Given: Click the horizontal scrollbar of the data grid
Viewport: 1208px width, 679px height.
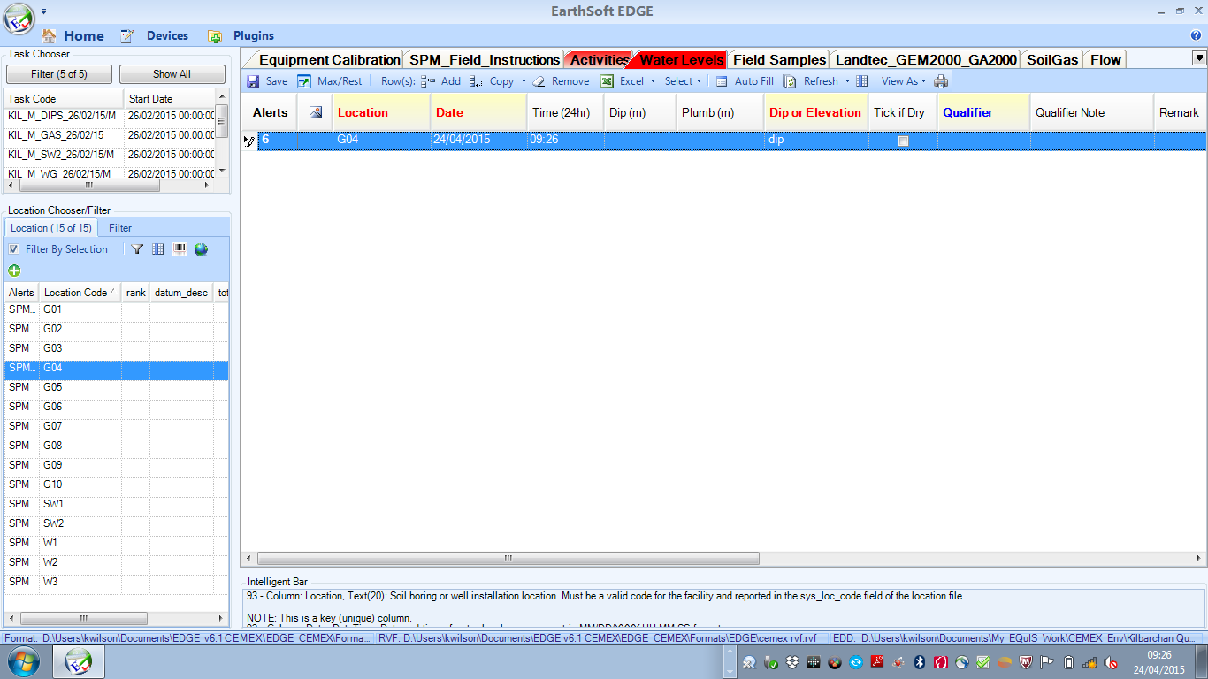Looking at the screenshot, I should [508, 559].
